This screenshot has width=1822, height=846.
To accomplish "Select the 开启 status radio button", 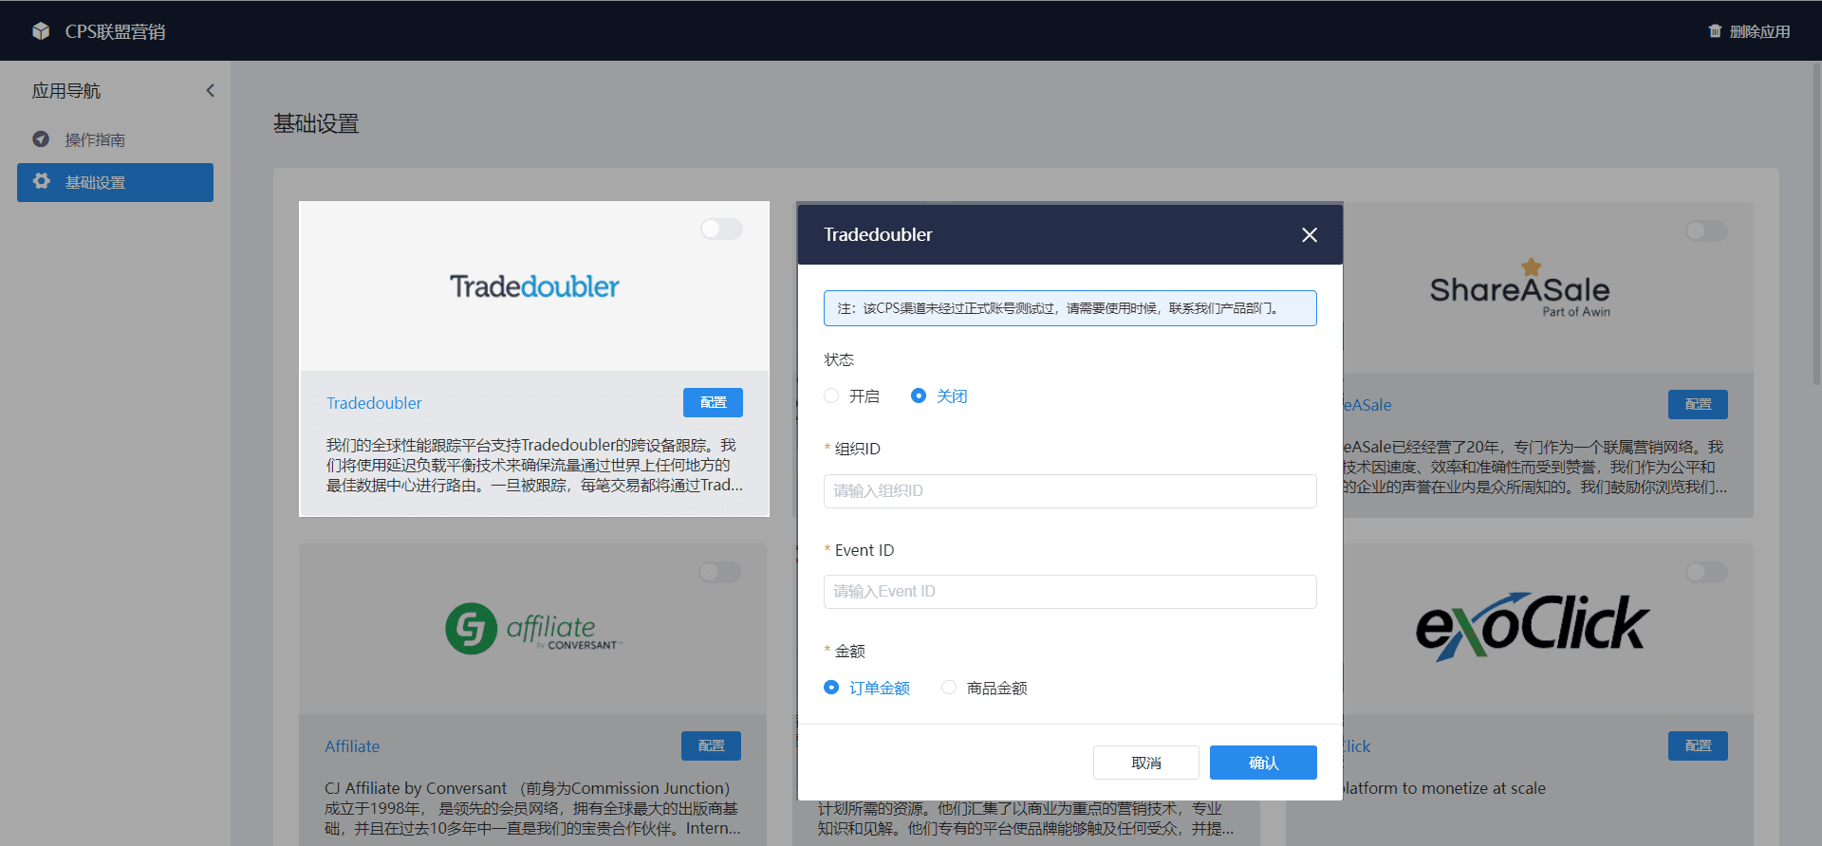I will pos(831,395).
